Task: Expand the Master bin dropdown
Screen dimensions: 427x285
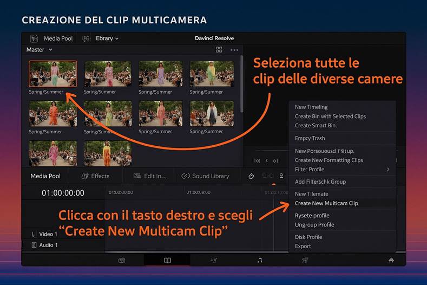Action: (50, 50)
